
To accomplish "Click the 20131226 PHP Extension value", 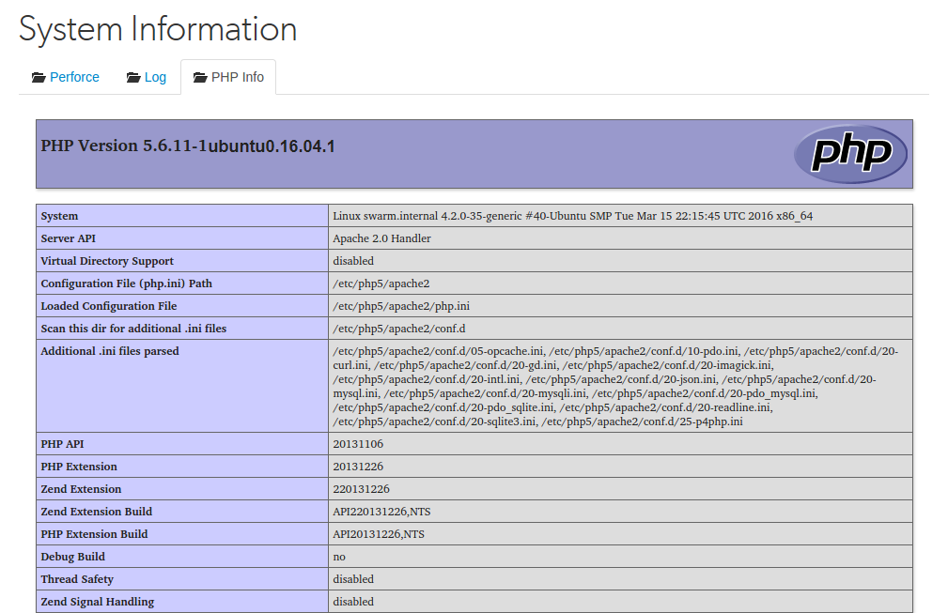I will coord(358,467).
